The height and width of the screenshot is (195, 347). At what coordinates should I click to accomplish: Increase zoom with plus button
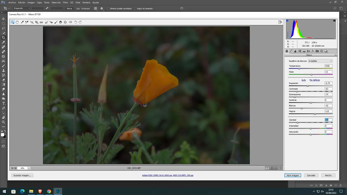[15, 168]
